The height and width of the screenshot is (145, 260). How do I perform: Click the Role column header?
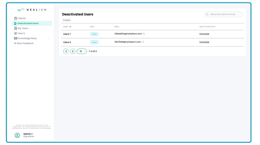[92, 27]
